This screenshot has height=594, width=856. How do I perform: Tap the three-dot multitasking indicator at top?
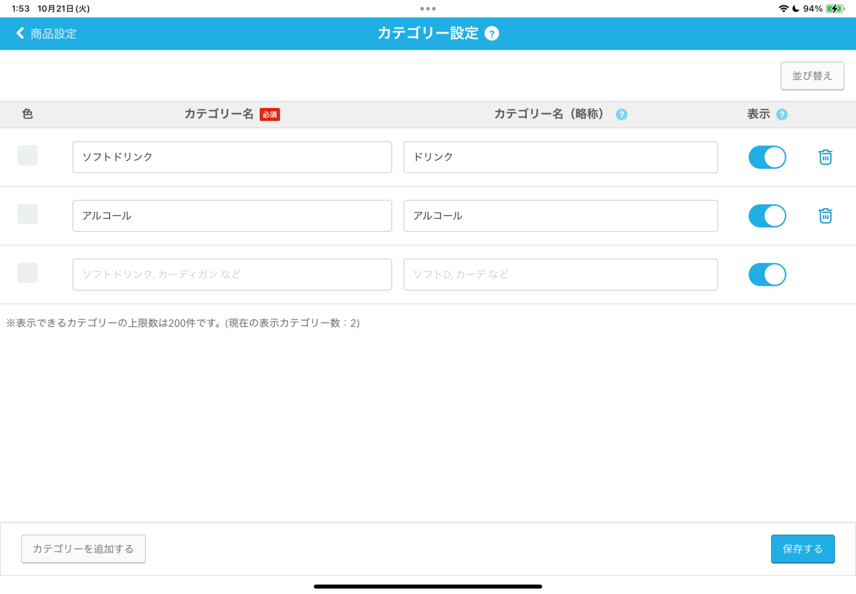coord(427,9)
